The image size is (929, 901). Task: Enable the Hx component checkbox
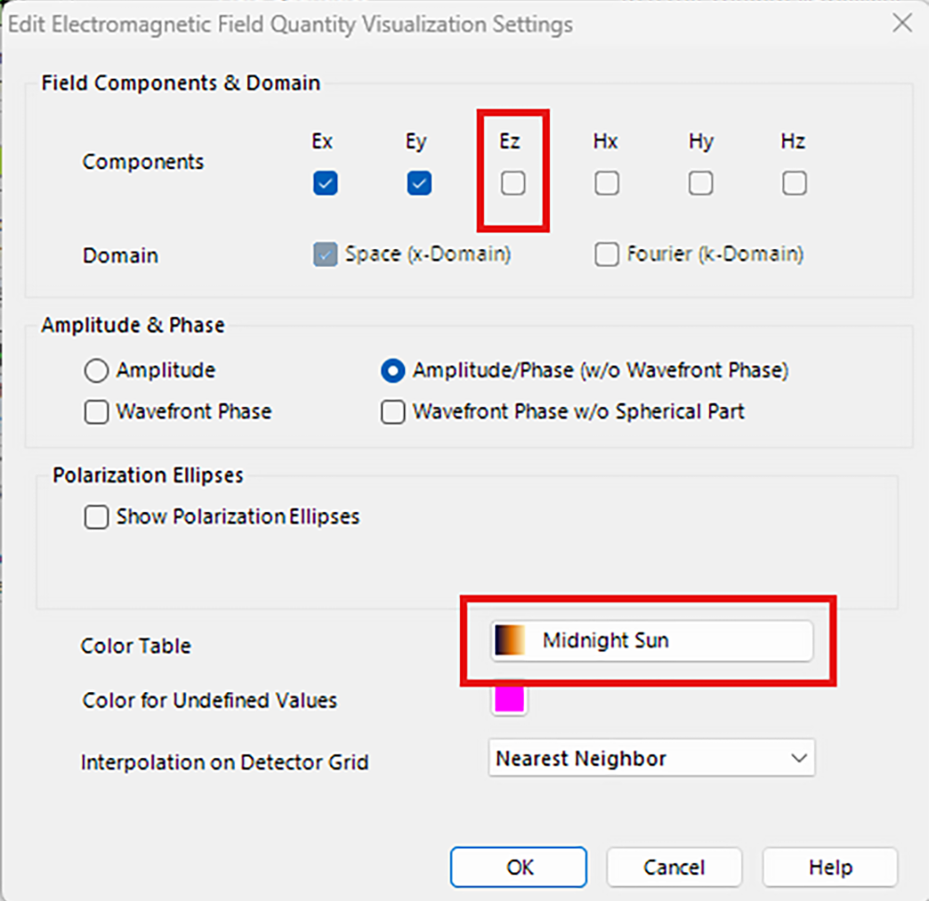pos(607,183)
